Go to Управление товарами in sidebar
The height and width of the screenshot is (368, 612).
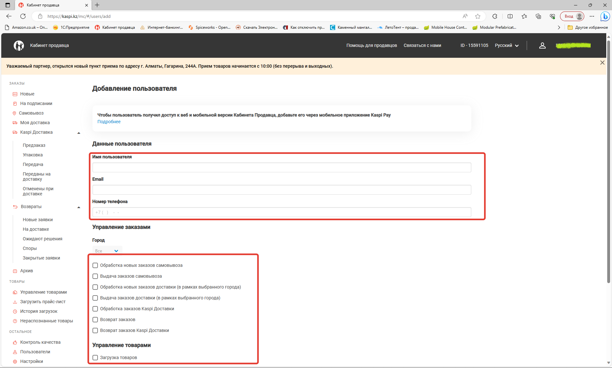click(x=43, y=292)
